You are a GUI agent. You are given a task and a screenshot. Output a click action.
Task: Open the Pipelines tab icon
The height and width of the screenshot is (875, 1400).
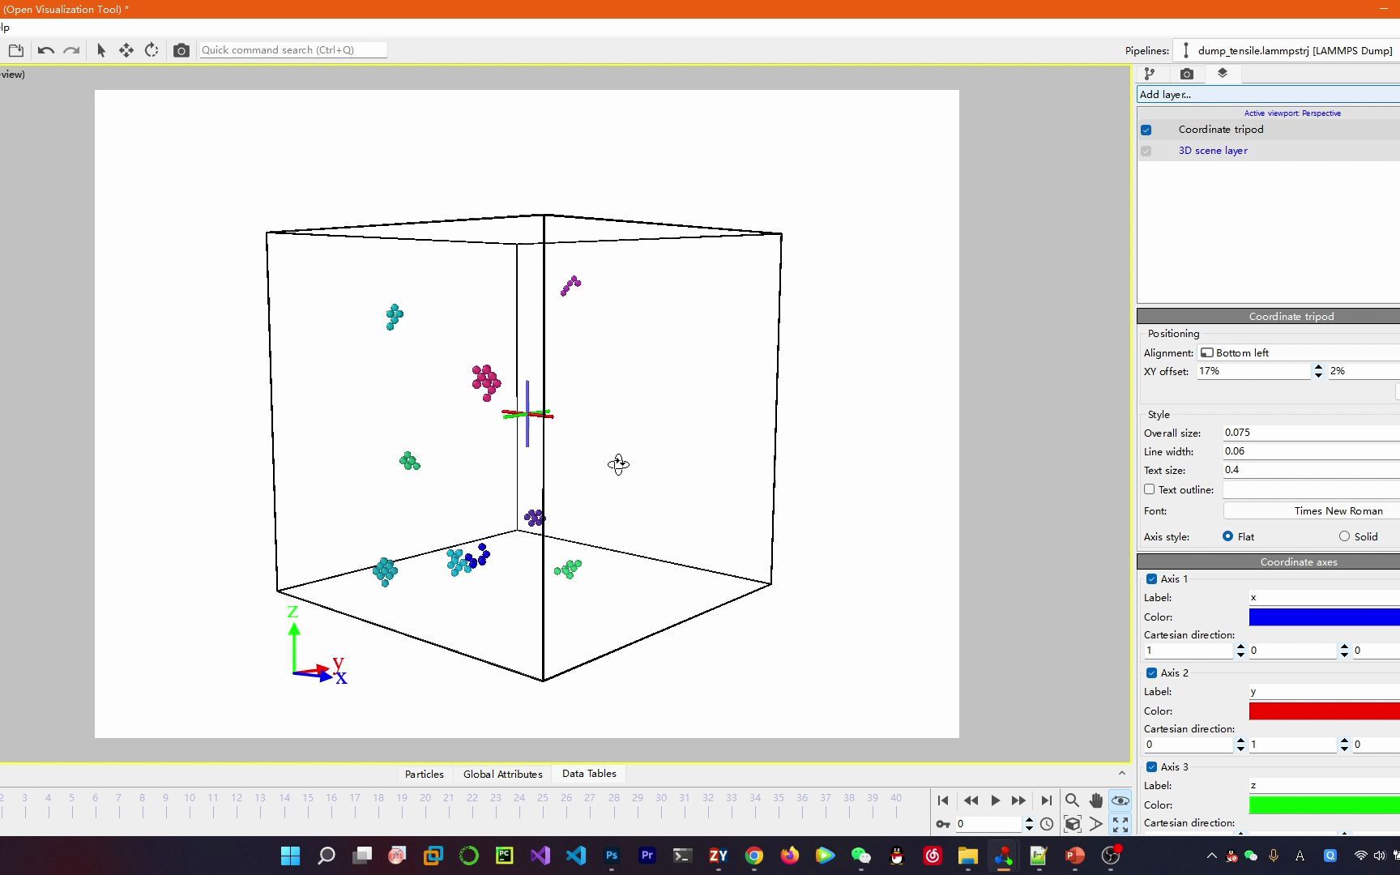[x=1150, y=74]
